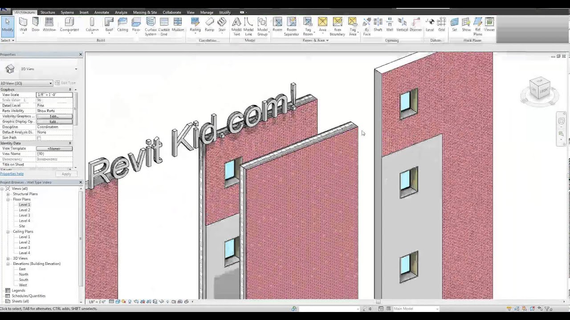Select the Railing tool
This screenshot has height=320, width=570.
[195, 24]
